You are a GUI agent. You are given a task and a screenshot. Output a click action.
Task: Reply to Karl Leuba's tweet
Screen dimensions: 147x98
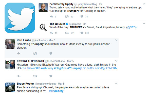pyautogui.click(x=19, y=53)
